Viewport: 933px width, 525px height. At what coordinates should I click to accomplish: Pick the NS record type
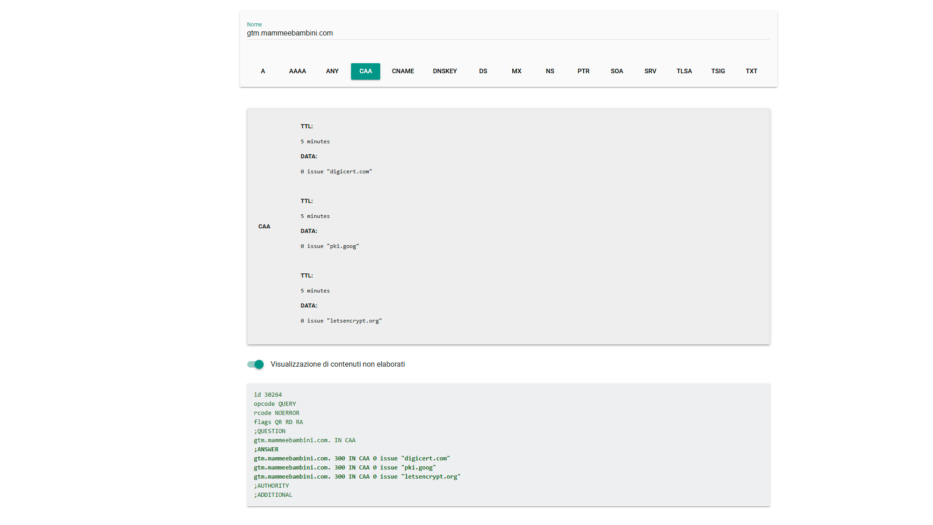550,71
